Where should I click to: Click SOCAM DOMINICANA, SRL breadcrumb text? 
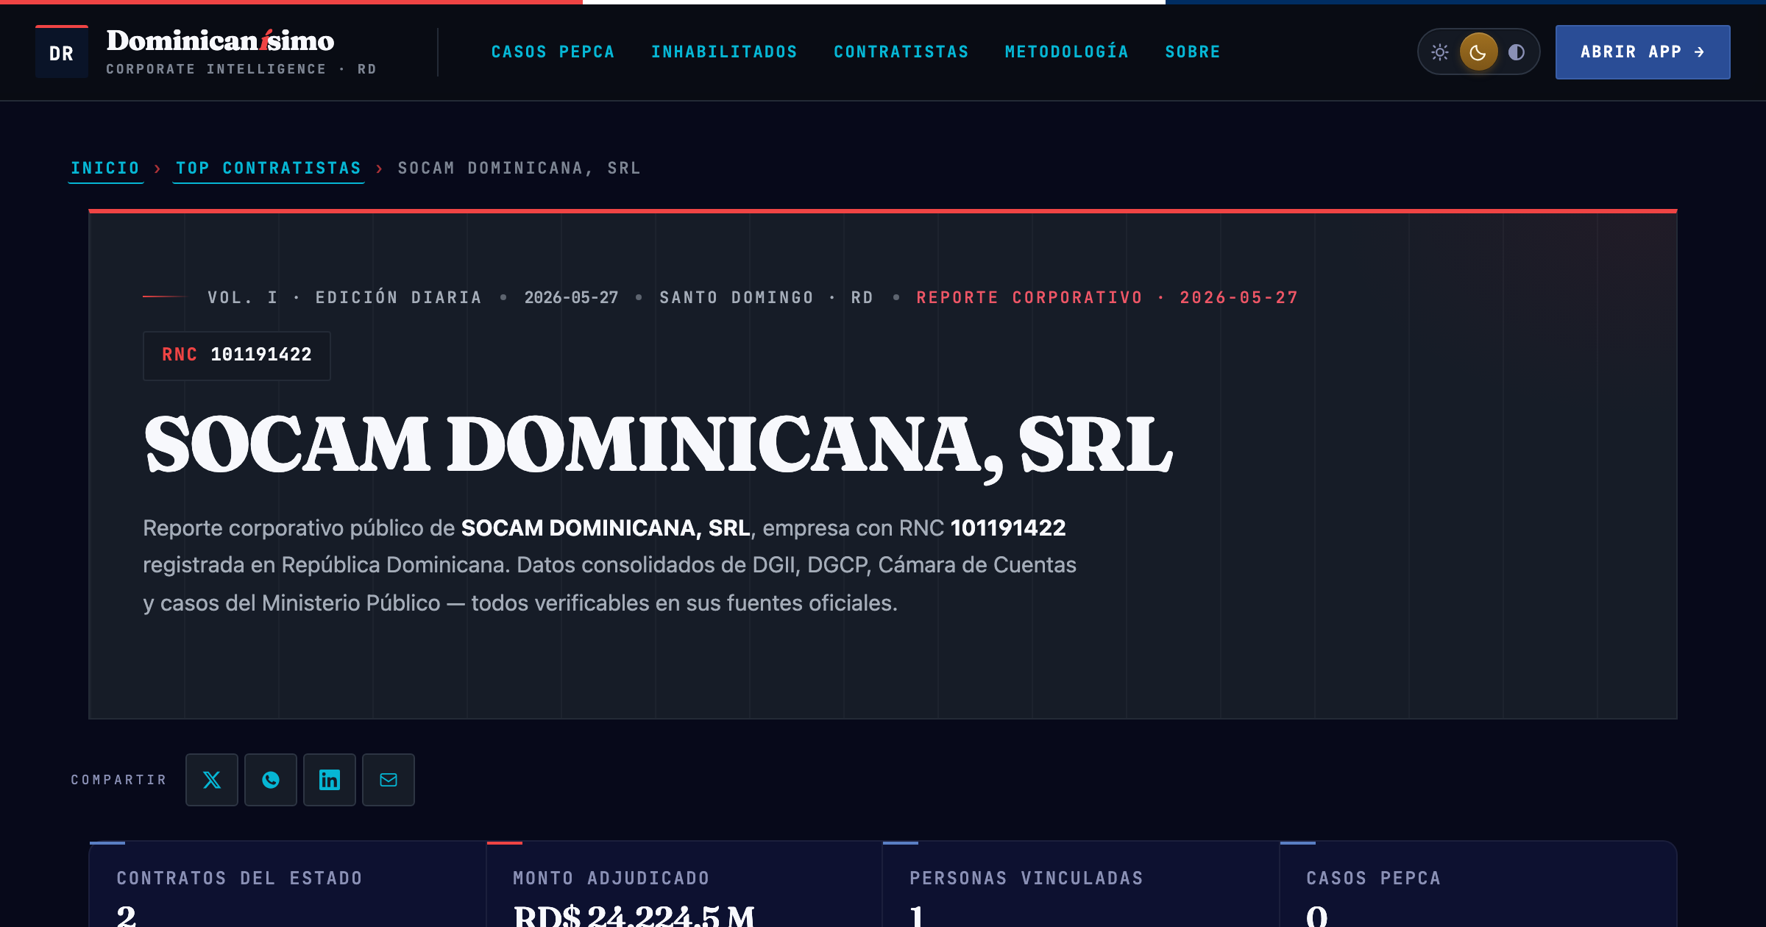click(519, 168)
